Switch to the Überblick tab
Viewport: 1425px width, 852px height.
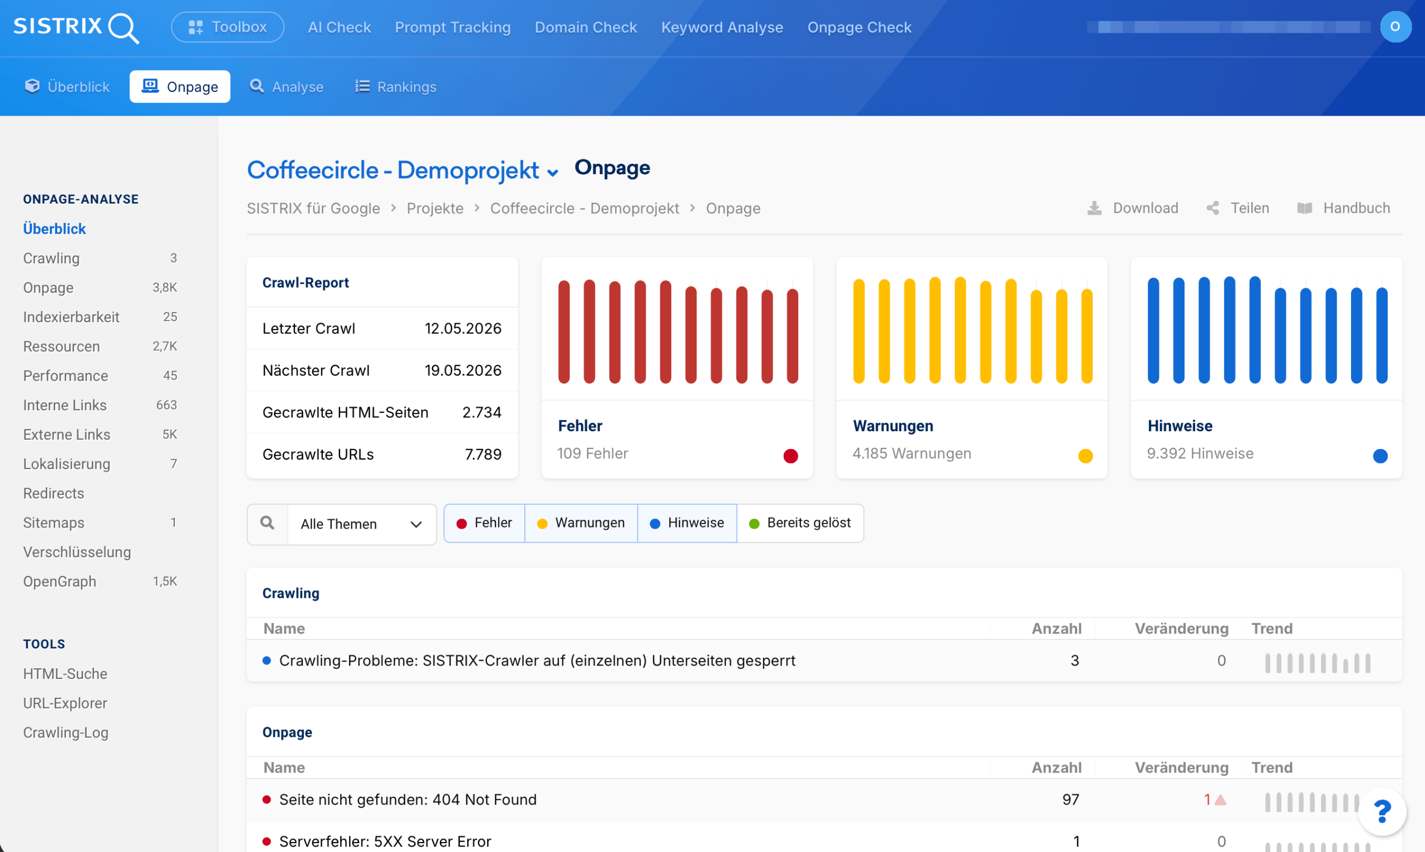[67, 87]
